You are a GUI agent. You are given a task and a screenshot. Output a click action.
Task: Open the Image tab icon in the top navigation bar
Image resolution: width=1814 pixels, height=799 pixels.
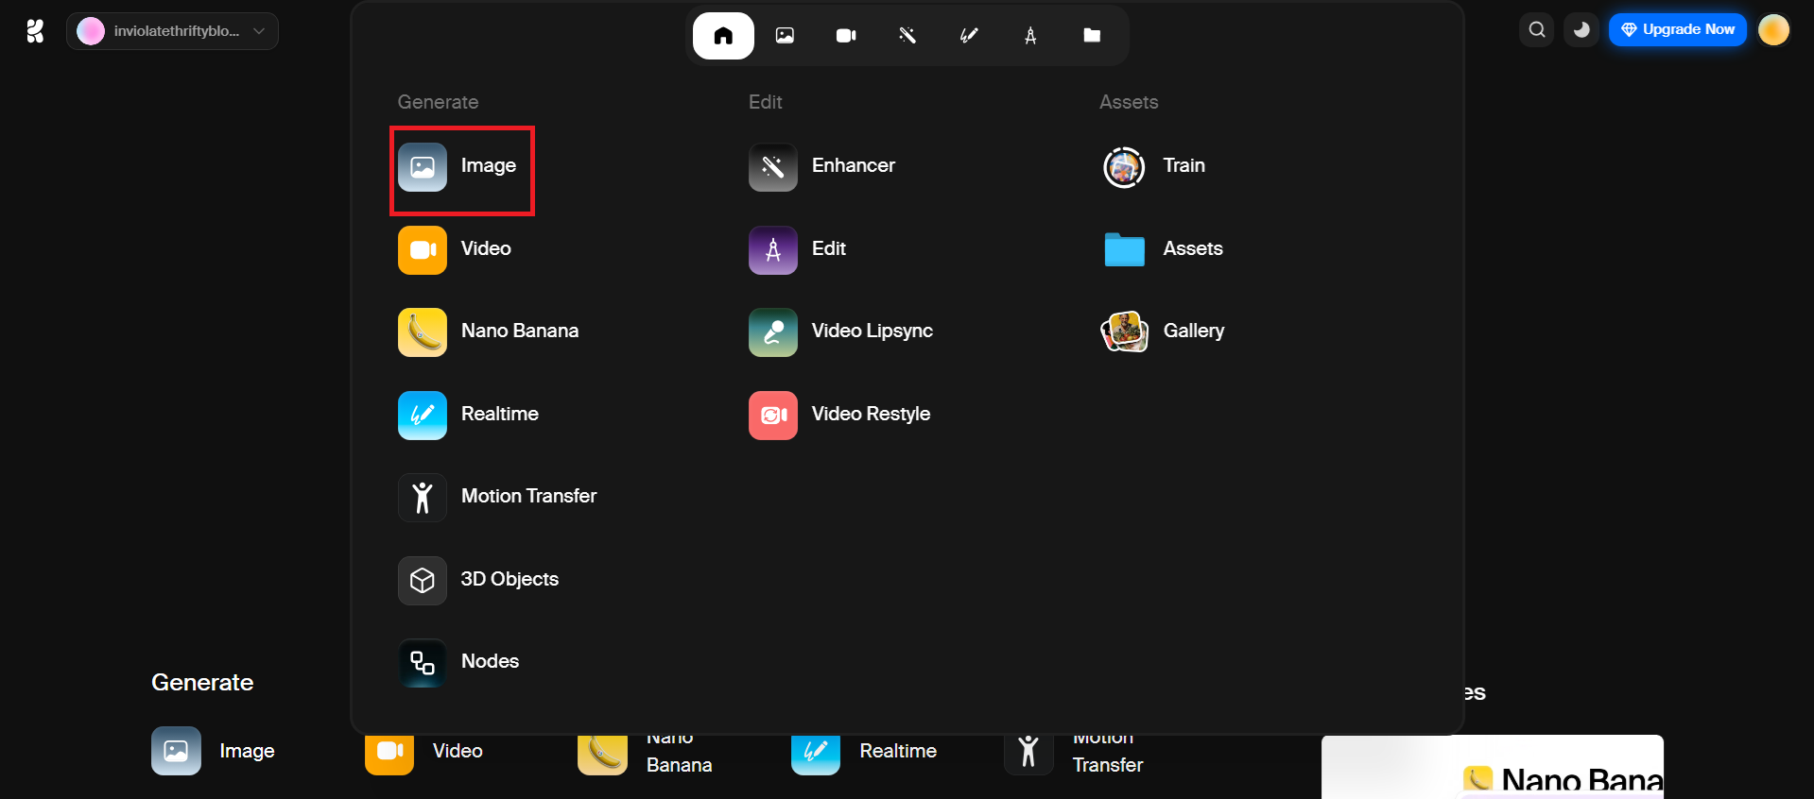tap(785, 36)
